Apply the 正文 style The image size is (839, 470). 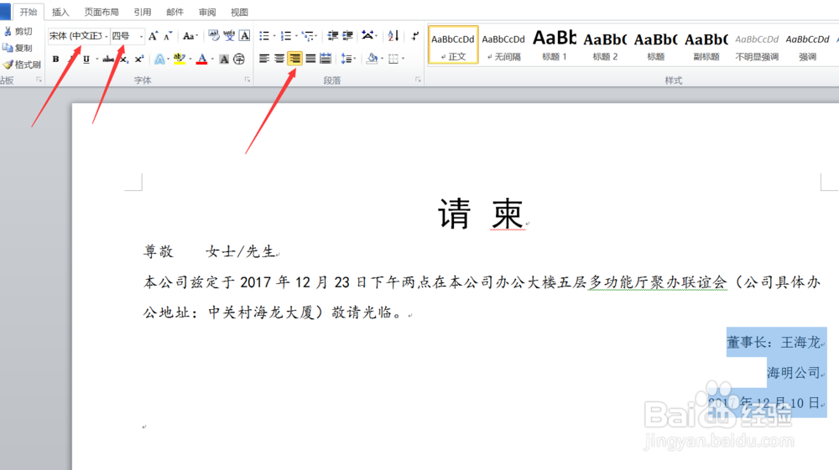(453, 45)
